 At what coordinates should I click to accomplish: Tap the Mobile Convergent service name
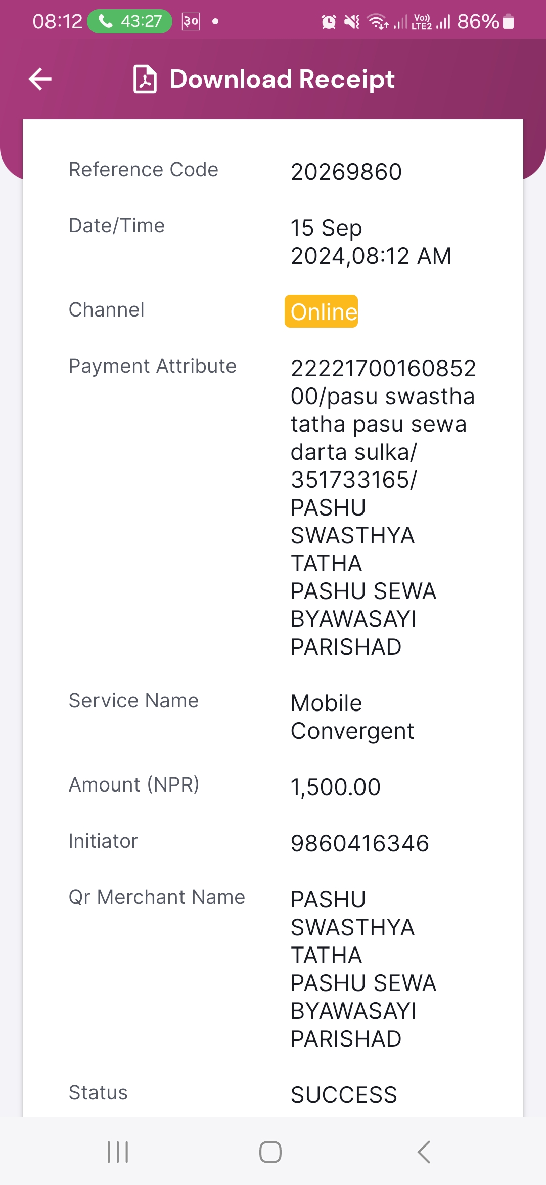point(352,717)
